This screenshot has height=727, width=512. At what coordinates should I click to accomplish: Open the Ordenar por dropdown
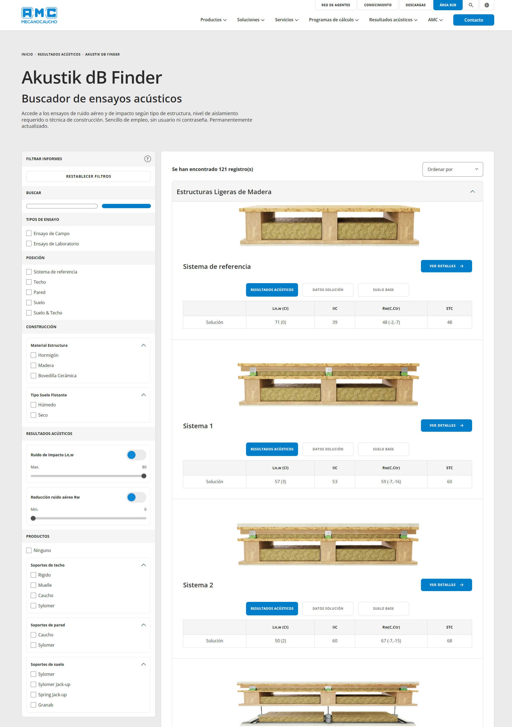tap(452, 169)
